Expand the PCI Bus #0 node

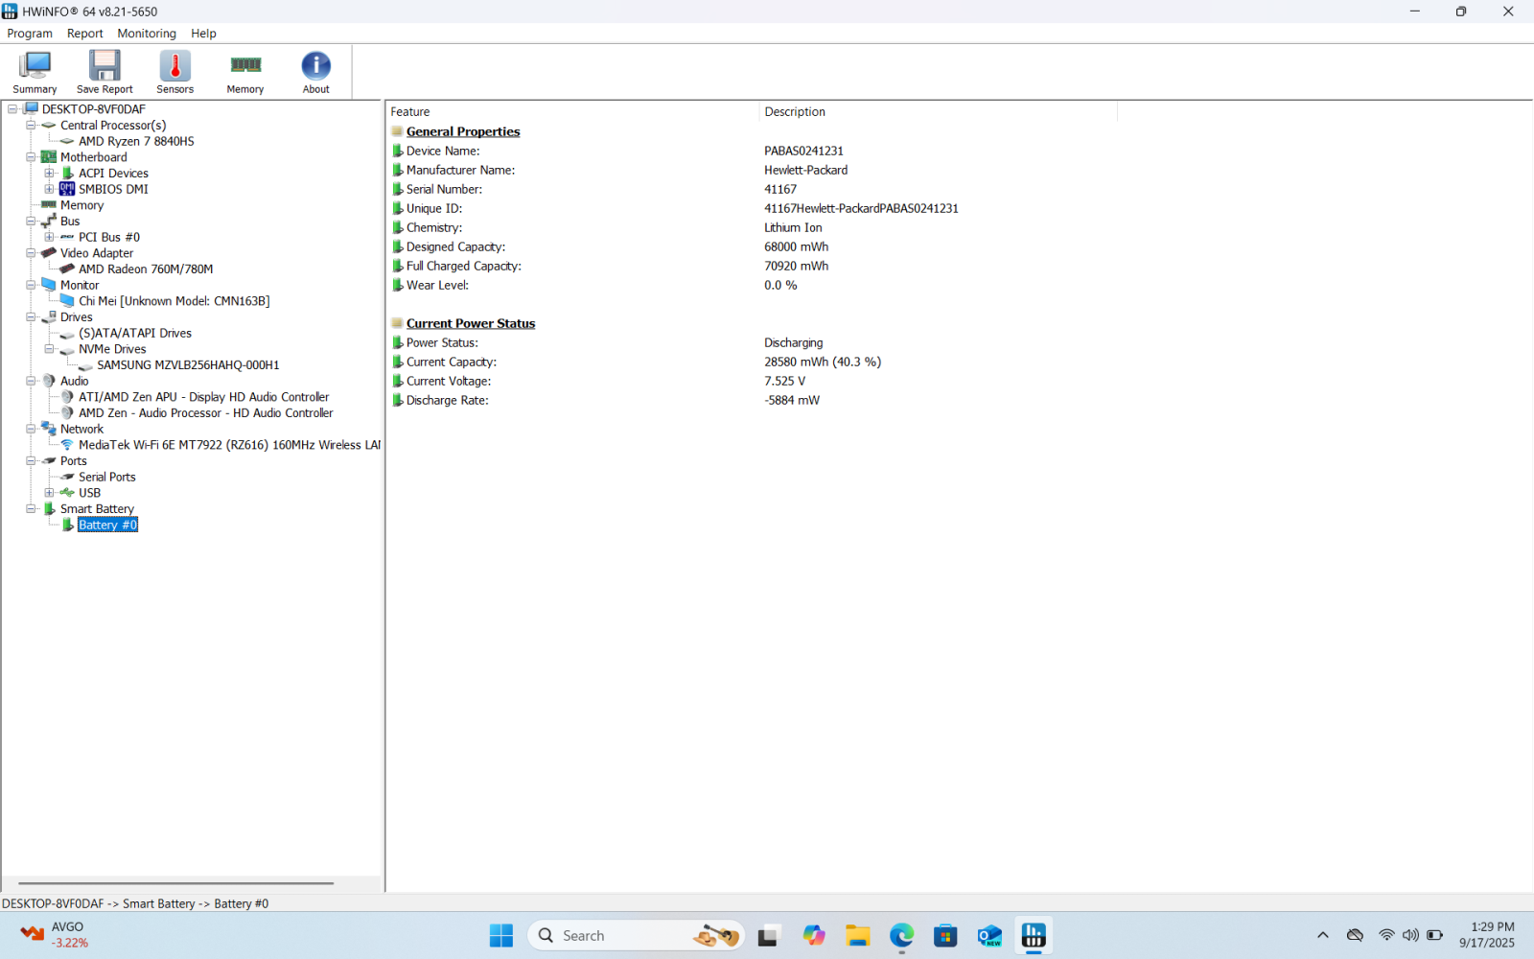pyautogui.click(x=49, y=237)
